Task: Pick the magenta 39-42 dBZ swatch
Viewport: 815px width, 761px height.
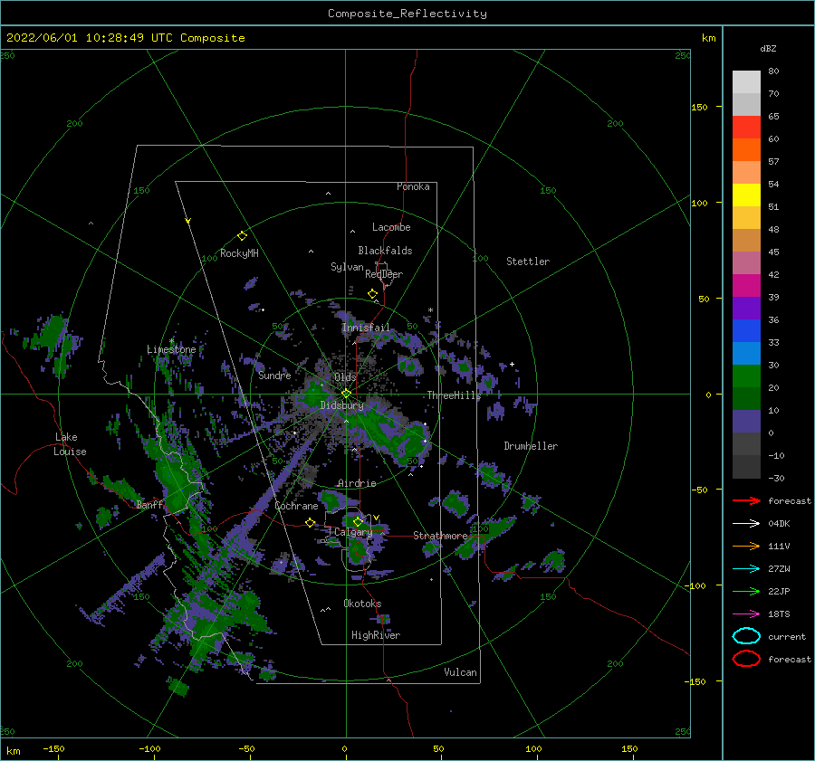Action: tap(746, 286)
